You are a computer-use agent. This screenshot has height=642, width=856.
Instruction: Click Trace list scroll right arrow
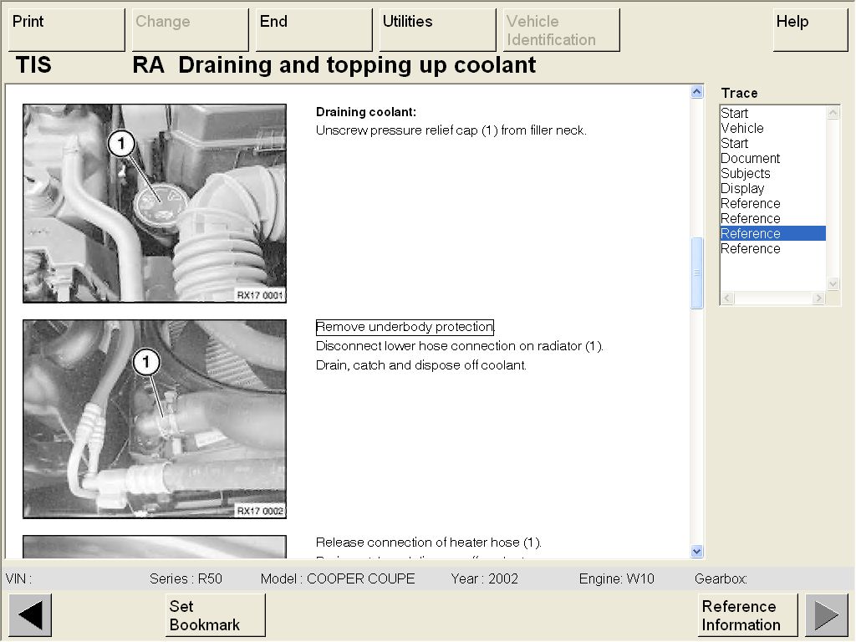[818, 298]
